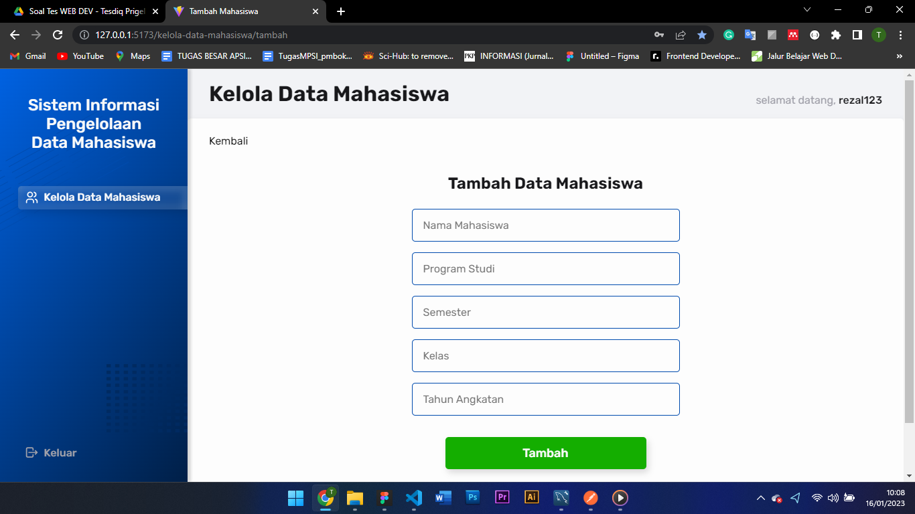
Task: Click the bookmark star in the address bar
Action: [701, 35]
